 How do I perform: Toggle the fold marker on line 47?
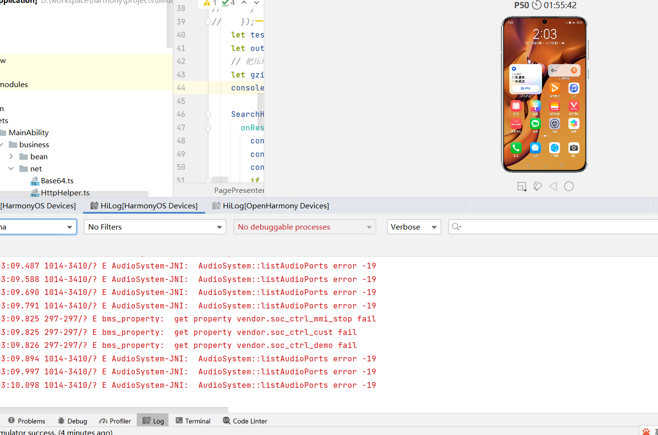tap(208, 128)
